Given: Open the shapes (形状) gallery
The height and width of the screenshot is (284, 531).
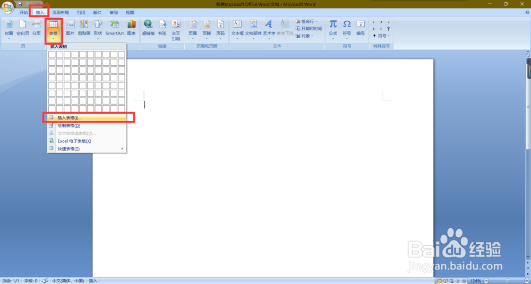Looking at the screenshot, I should [x=98, y=29].
